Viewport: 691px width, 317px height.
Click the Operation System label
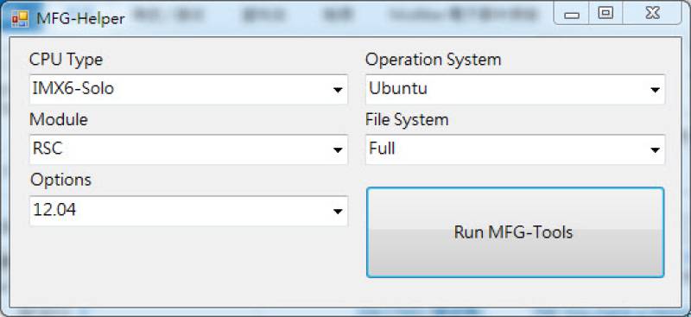tap(434, 59)
